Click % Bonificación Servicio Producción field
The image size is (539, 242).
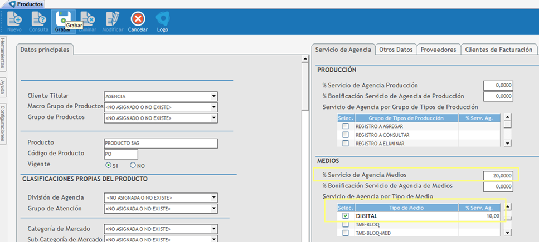(498, 97)
